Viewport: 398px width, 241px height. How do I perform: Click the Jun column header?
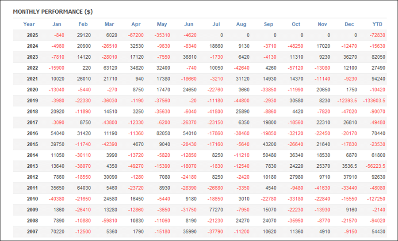[188, 24]
